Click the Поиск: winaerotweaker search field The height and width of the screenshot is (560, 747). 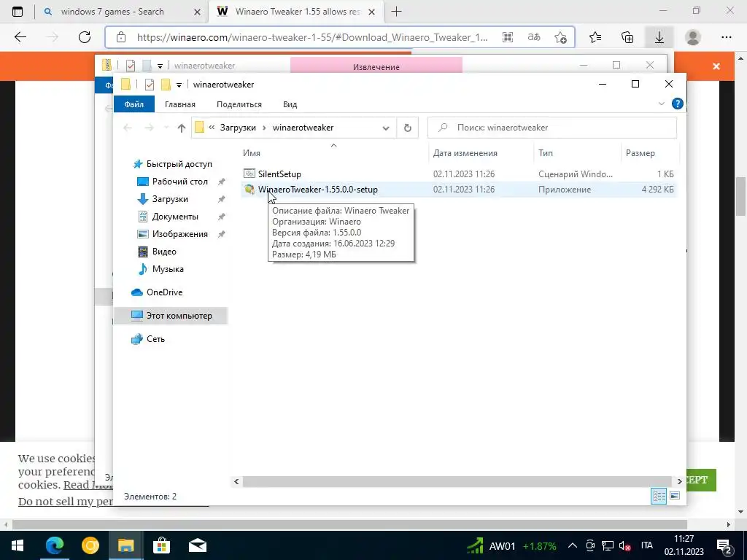[552, 128]
